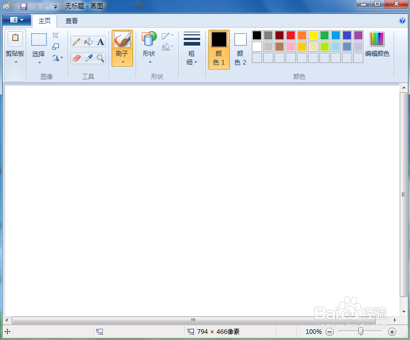Activate Color 1 foreground selector
The image size is (410, 340).
click(219, 50)
